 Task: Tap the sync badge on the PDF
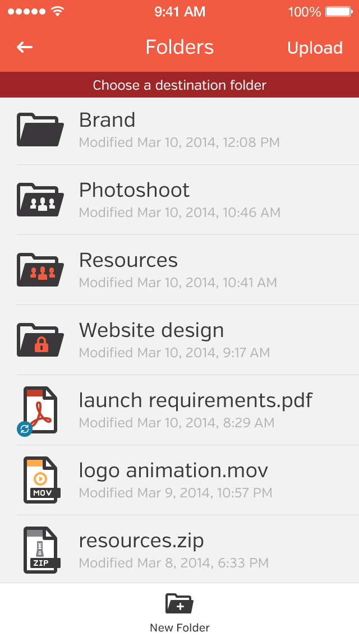(24, 429)
